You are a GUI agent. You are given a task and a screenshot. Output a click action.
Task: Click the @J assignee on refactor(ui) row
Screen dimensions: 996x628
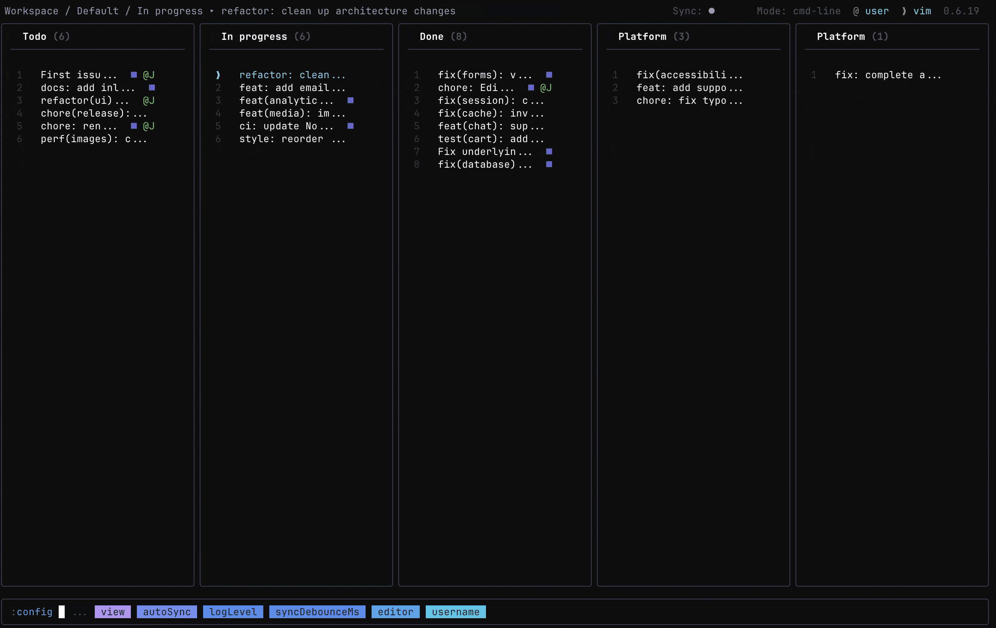149,100
